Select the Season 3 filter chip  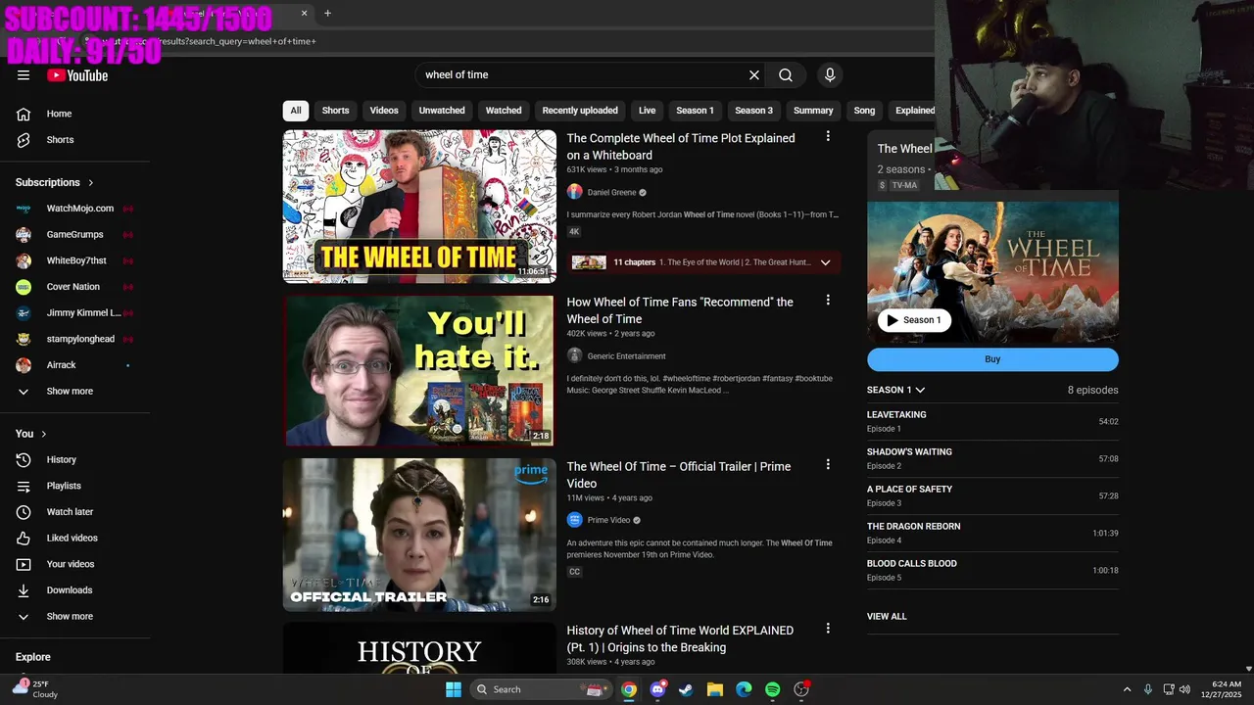click(753, 111)
